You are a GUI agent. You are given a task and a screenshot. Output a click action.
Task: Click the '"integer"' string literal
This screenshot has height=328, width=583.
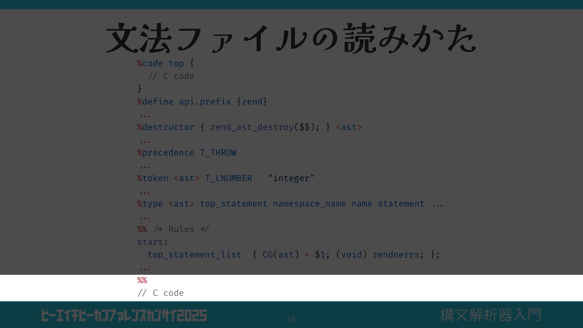tap(291, 178)
